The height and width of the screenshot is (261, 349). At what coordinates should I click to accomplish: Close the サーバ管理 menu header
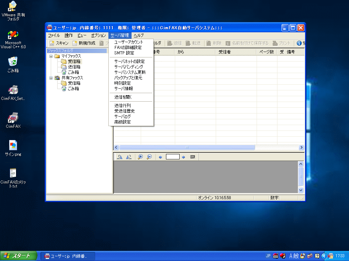tap(120, 35)
